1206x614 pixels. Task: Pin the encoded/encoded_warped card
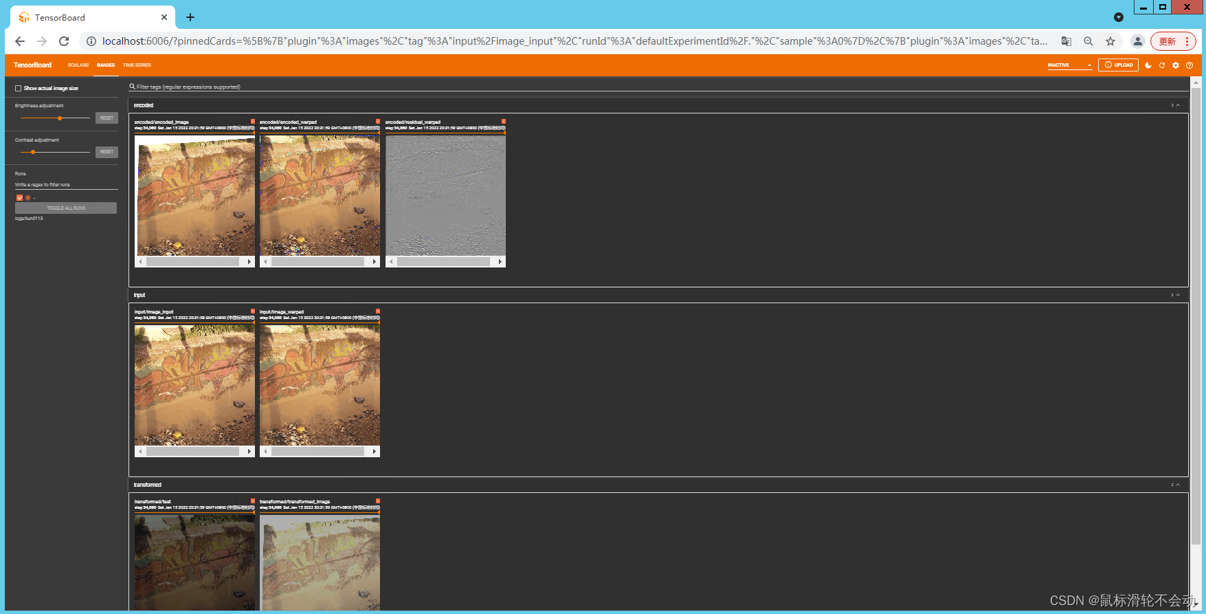click(x=378, y=122)
